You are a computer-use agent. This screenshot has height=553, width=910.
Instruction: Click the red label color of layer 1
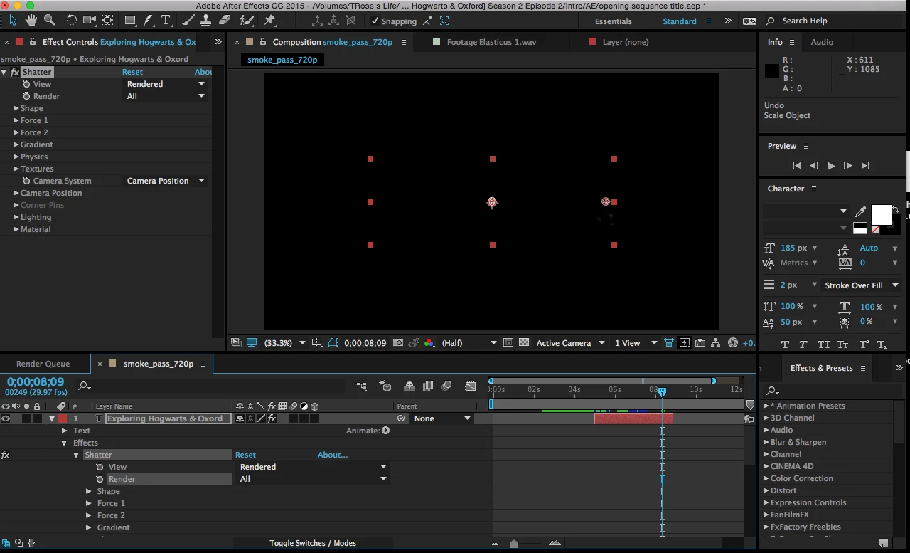pos(63,418)
